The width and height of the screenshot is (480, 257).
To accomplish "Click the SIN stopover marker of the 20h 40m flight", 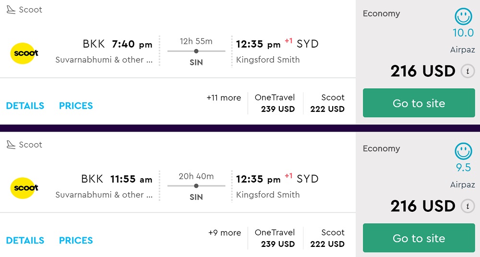I will pyautogui.click(x=196, y=186).
